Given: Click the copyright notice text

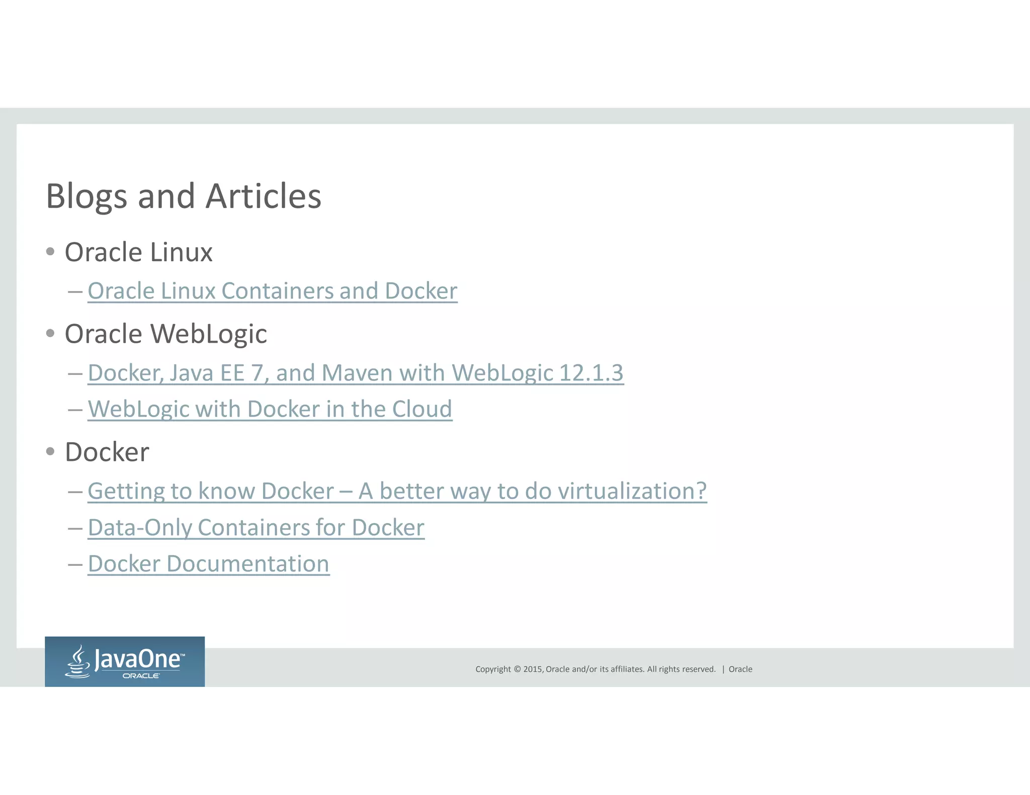Looking at the screenshot, I should pos(595,669).
